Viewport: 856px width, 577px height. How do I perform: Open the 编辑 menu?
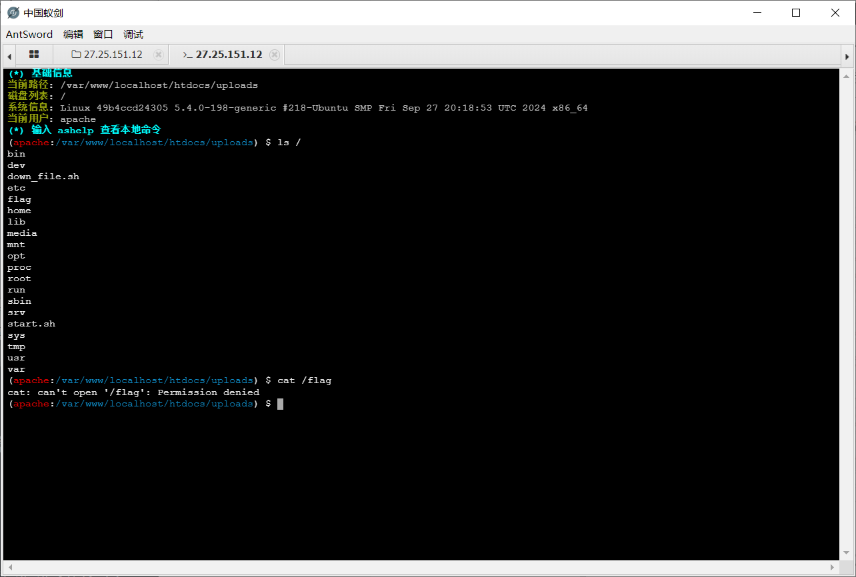[x=73, y=35]
